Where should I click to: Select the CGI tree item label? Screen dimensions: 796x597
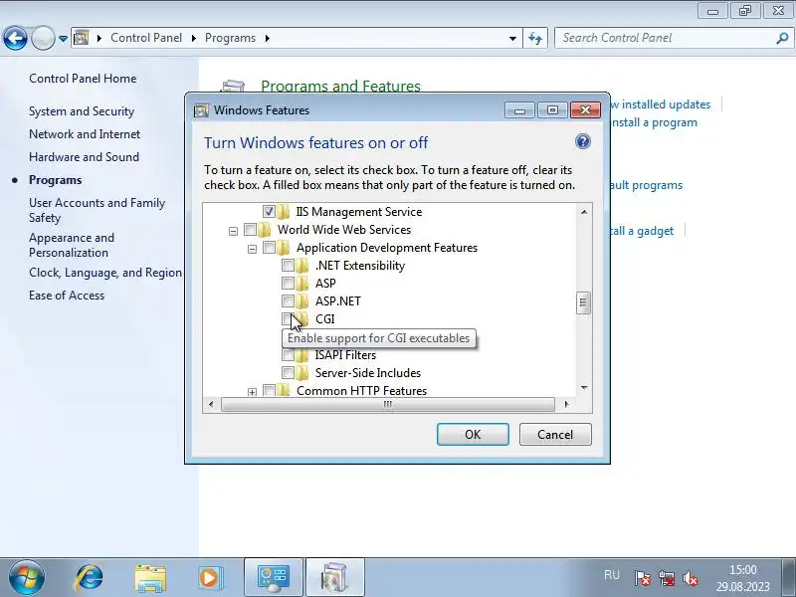click(325, 319)
